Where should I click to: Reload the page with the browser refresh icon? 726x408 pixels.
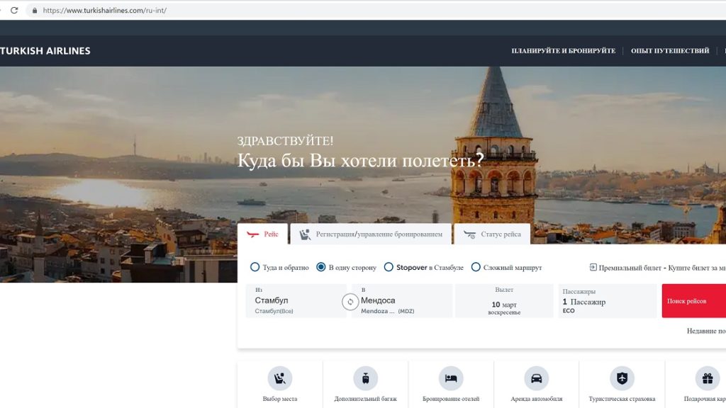(14, 11)
